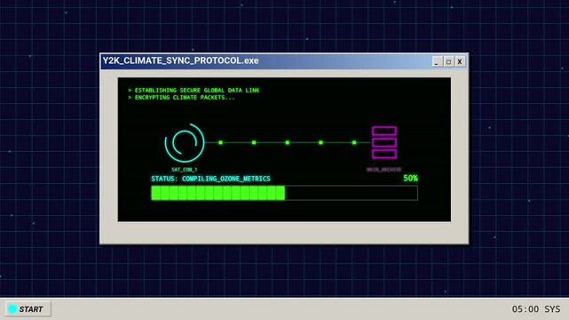This screenshot has height=320, width=569.
Task: Click the cyan START orb icon
Action: coord(12,308)
